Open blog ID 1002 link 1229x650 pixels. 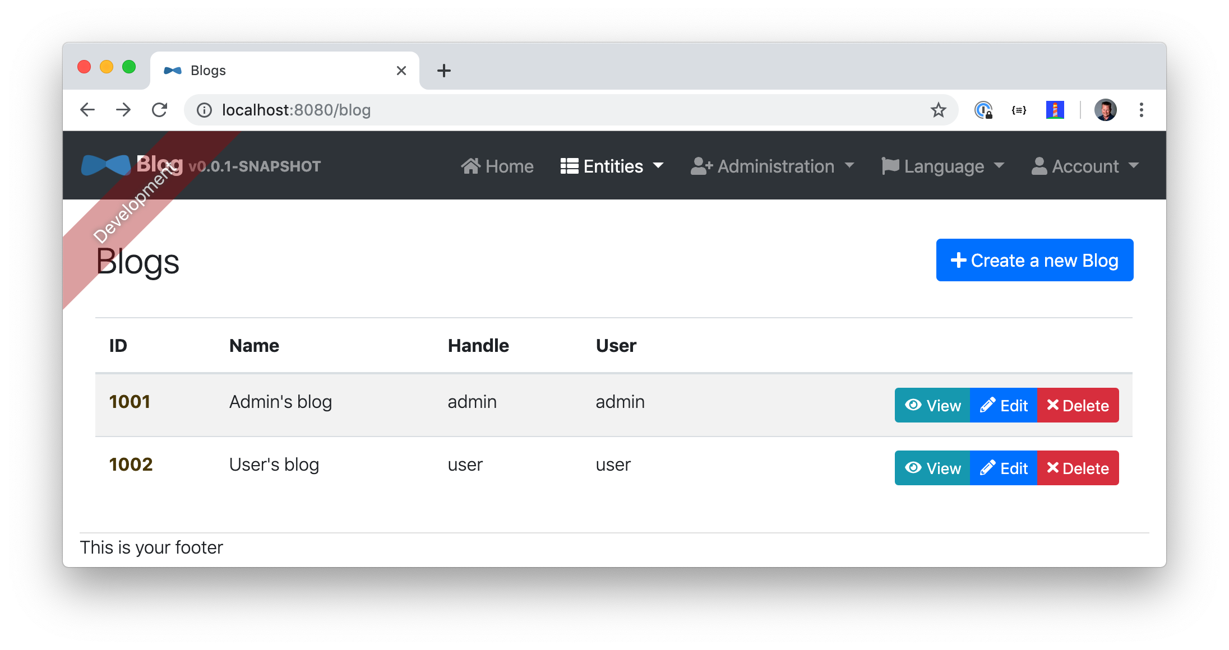131,465
